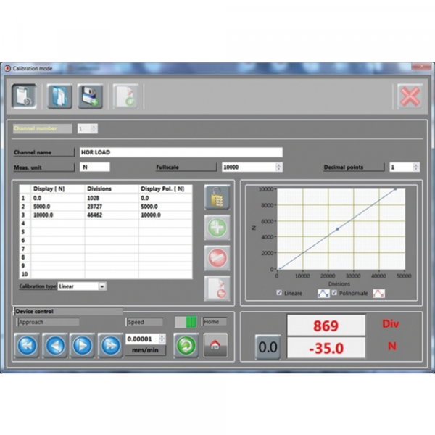This screenshot has height=435, width=435.
Task: Add a calibration point with green plus
Action: 217,227
